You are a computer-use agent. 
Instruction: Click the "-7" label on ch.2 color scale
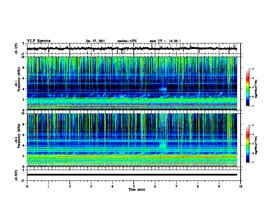tap(252, 163)
